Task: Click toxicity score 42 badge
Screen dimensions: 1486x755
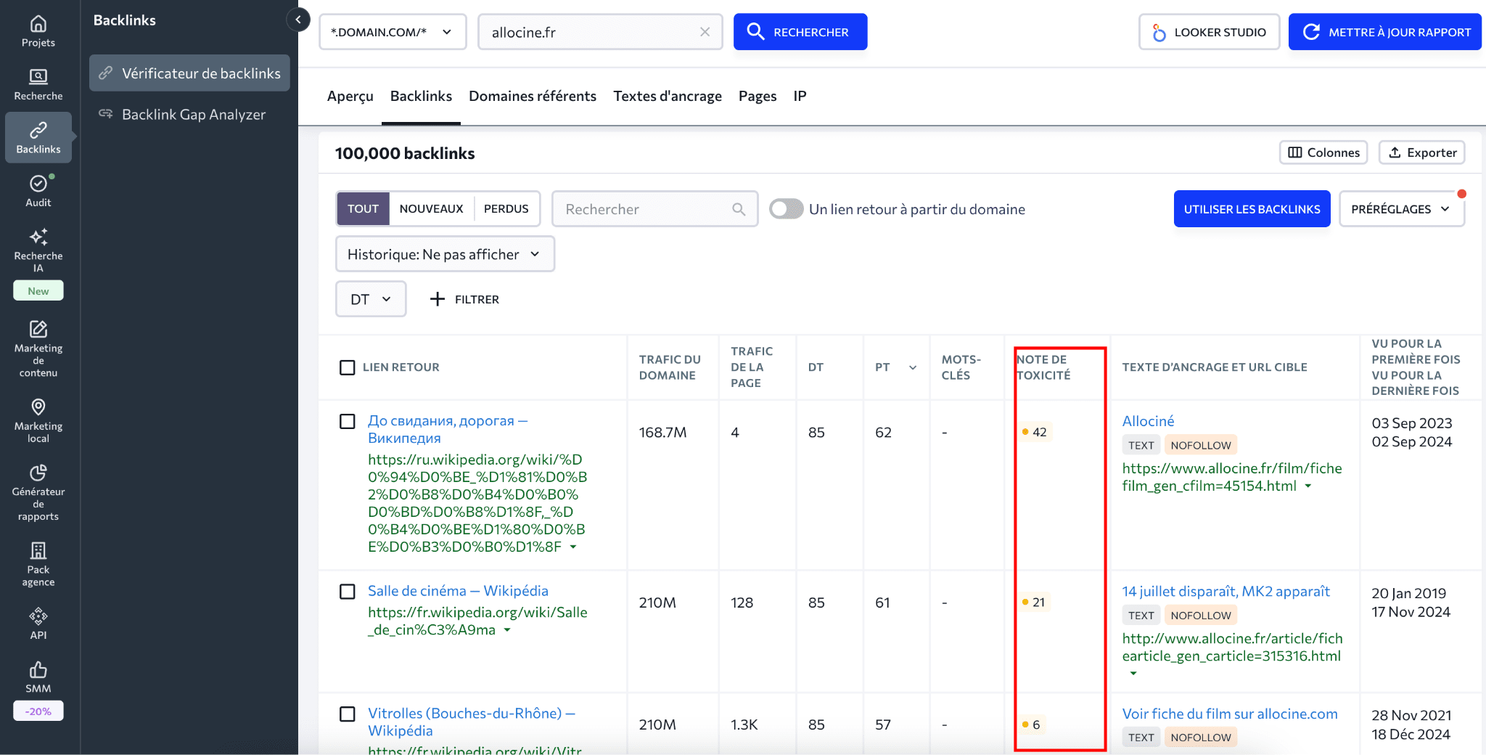Action: click(x=1034, y=432)
